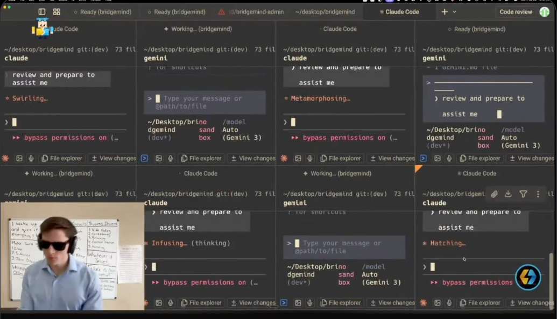557x319 pixels.
Task: Focus the claude prompt under Swirling status
Action: coord(65,122)
